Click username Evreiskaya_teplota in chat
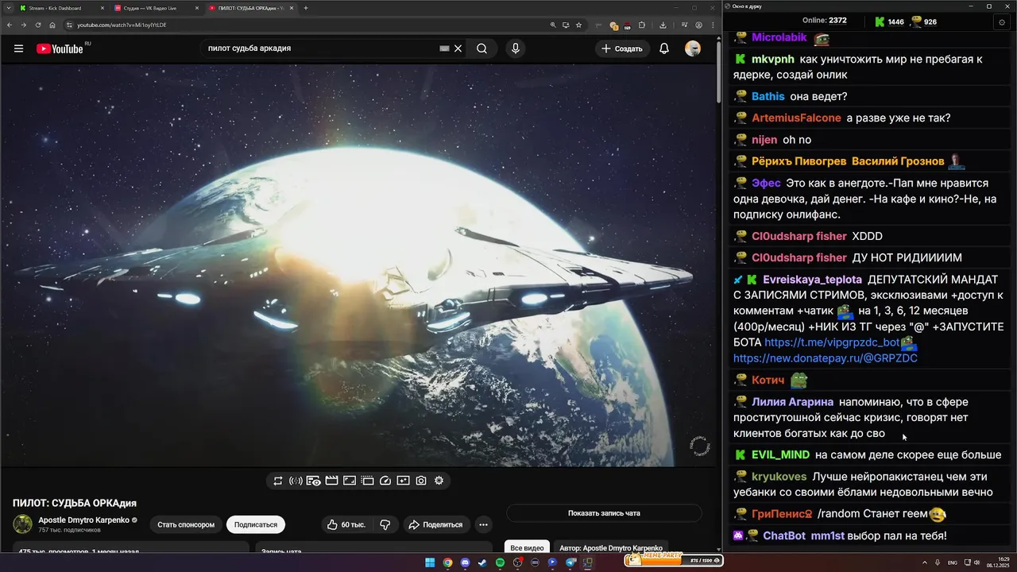Screen dimensions: 1017x572 tap(812, 280)
